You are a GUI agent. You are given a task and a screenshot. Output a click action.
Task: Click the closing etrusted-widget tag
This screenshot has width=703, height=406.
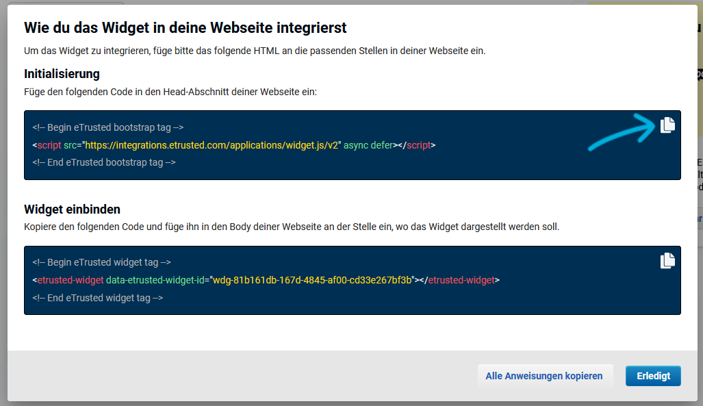[x=459, y=280]
